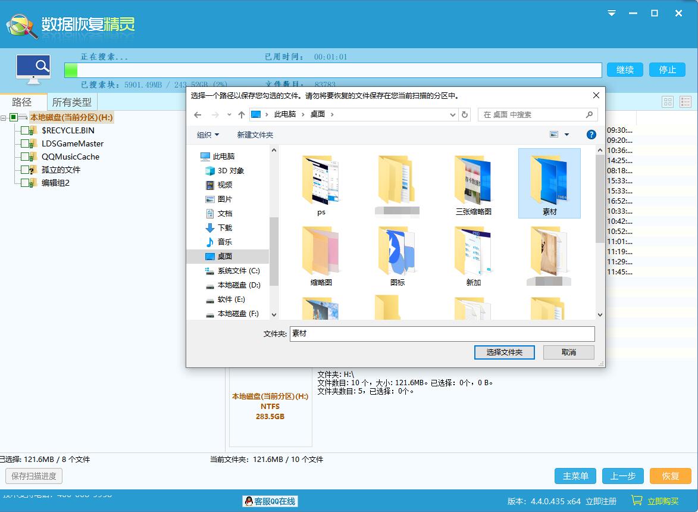Screen dimensions: 698x512
Task: Click the 继续 button
Action: click(625, 70)
